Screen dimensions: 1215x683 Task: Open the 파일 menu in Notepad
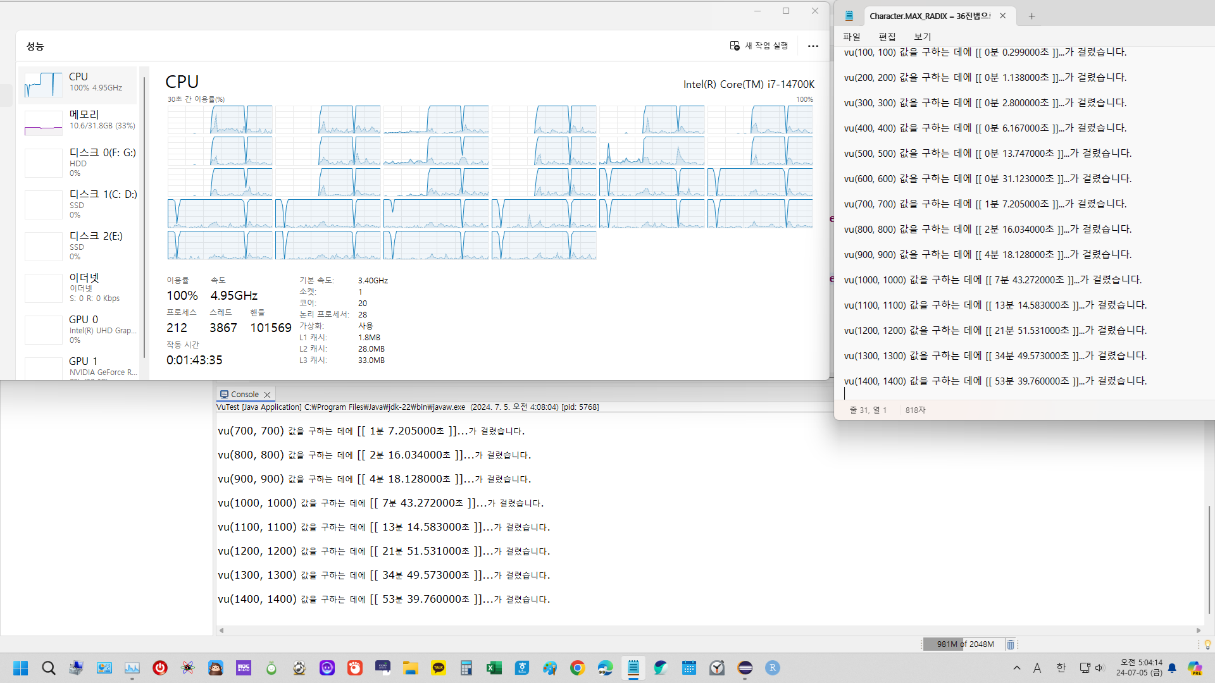tap(852, 37)
